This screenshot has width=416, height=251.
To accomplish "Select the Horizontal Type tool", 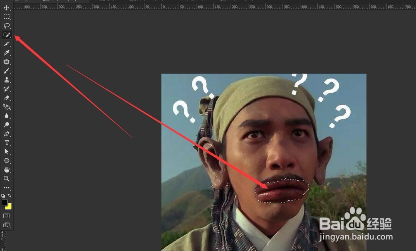I will tap(6, 143).
